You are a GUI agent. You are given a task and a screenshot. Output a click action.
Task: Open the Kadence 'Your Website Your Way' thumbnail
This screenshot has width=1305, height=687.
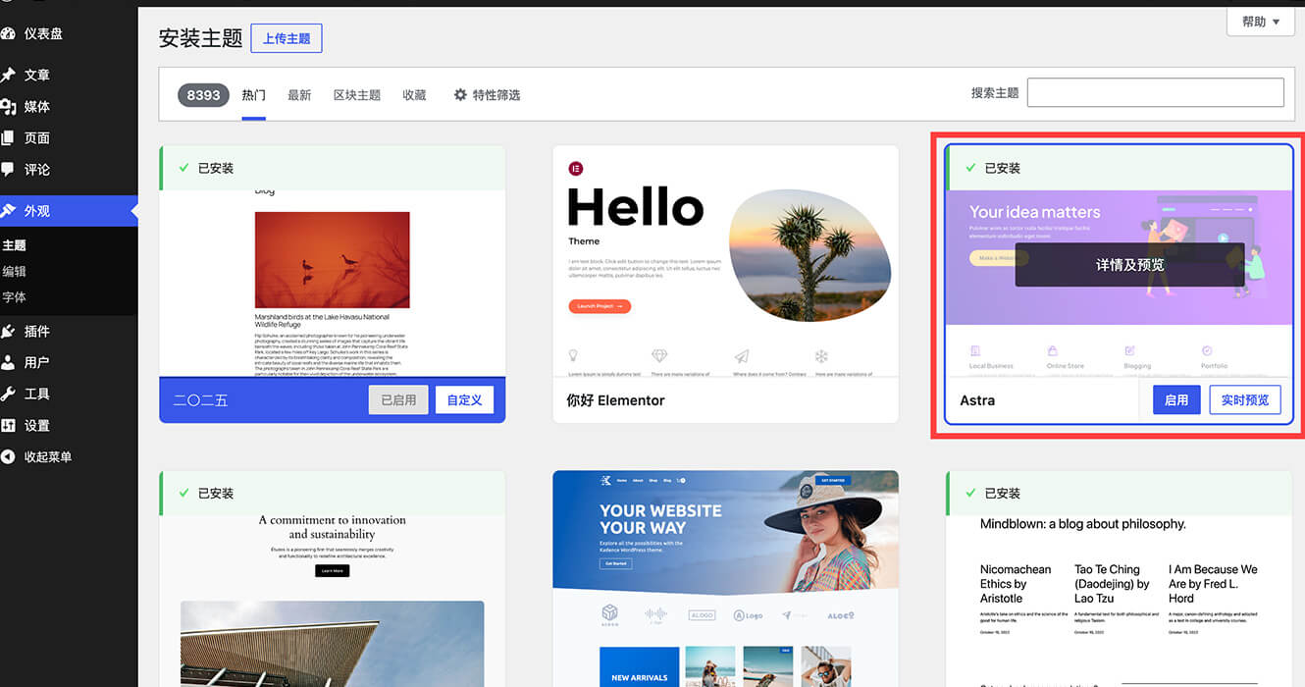point(725,578)
